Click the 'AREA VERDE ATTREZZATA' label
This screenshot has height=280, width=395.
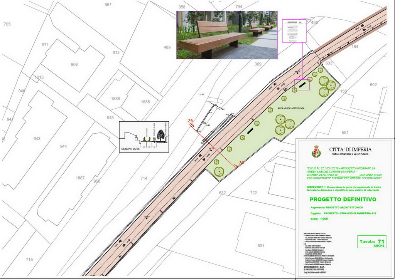tap(291, 108)
